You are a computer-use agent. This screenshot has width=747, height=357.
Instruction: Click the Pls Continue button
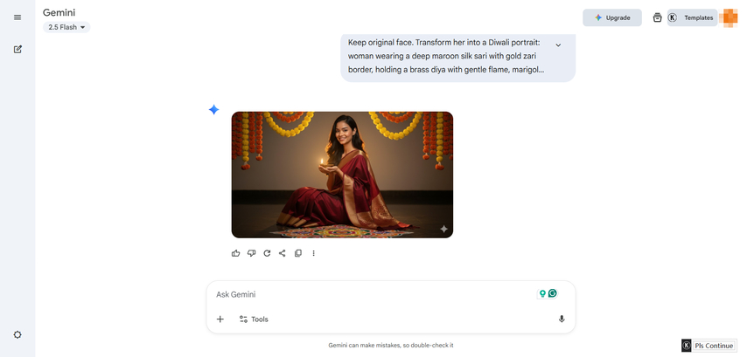714,346
